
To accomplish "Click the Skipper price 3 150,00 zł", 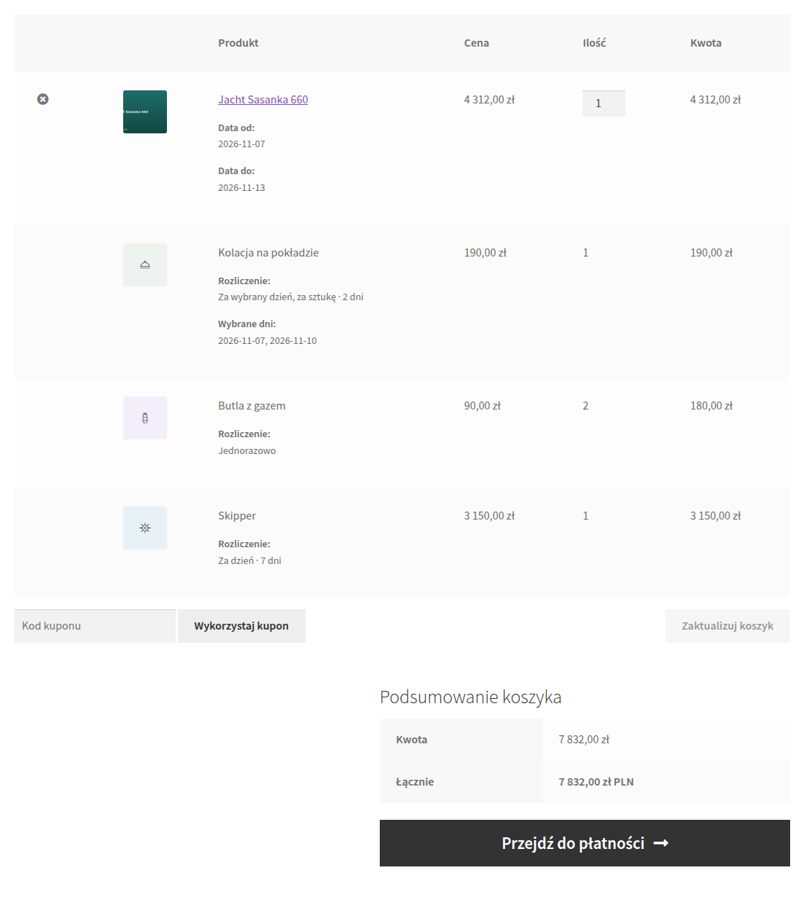I will click(489, 516).
